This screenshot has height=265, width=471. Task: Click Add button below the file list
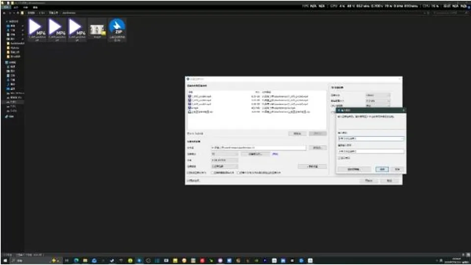[x=297, y=134]
